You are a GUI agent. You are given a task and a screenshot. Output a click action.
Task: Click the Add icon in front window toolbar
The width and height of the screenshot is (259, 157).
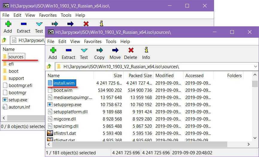click(53, 50)
